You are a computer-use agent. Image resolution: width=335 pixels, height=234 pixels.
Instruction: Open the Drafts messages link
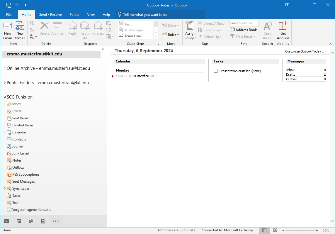point(290,74)
